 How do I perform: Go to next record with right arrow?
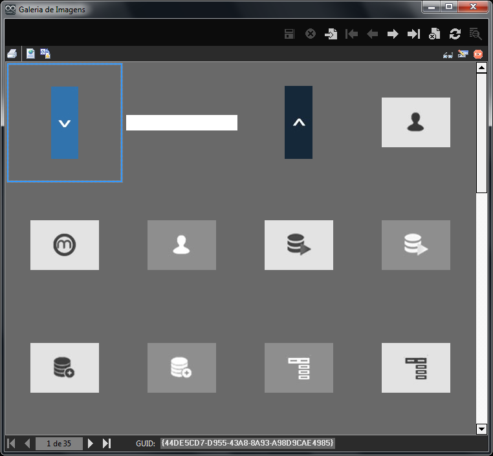point(393,34)
